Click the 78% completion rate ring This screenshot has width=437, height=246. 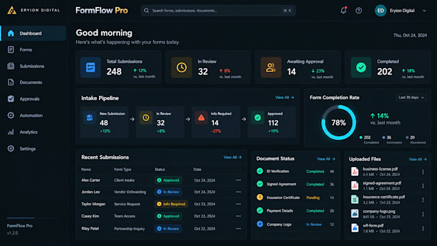tap(338, 123)
